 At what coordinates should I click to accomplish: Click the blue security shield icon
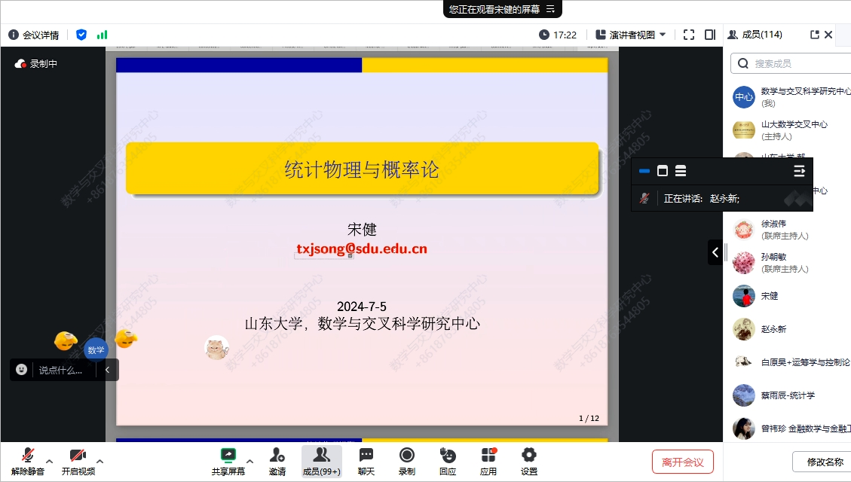[x=81, y=35]
